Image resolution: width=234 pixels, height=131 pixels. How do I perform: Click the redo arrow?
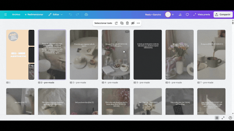77,15
